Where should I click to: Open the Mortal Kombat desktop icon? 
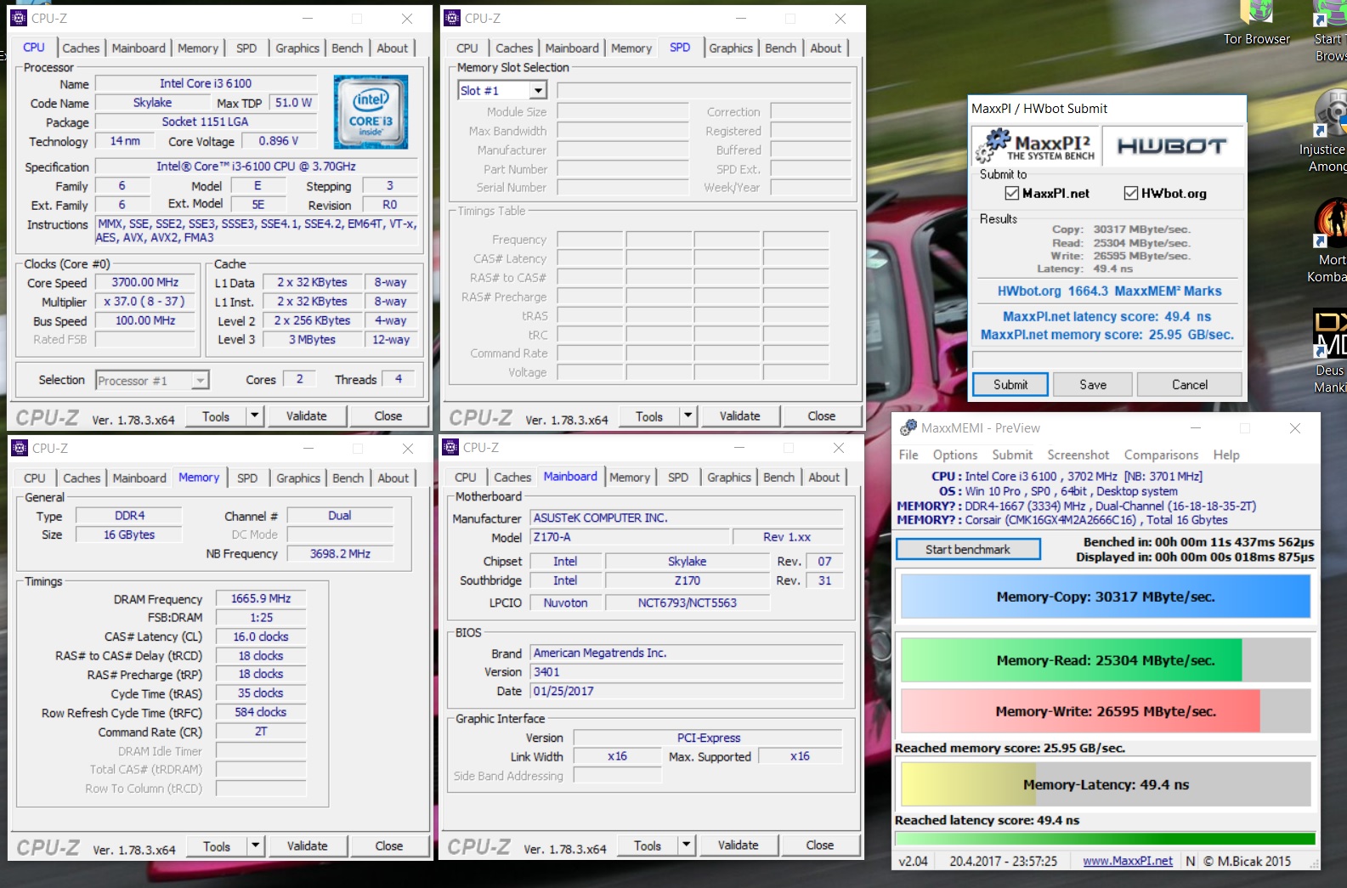[1330, 240]
